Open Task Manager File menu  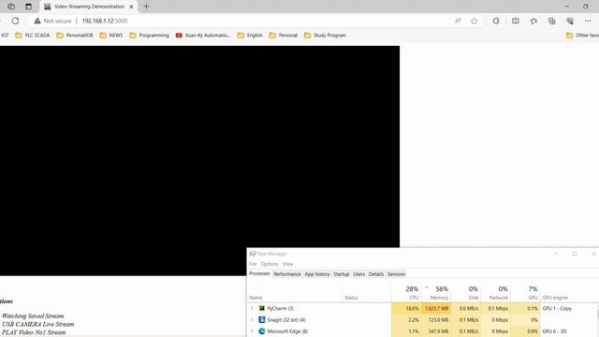click(x=253, y=264)
